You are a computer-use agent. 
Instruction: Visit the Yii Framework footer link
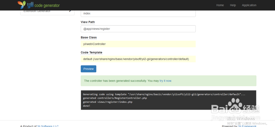click(247, 126)
